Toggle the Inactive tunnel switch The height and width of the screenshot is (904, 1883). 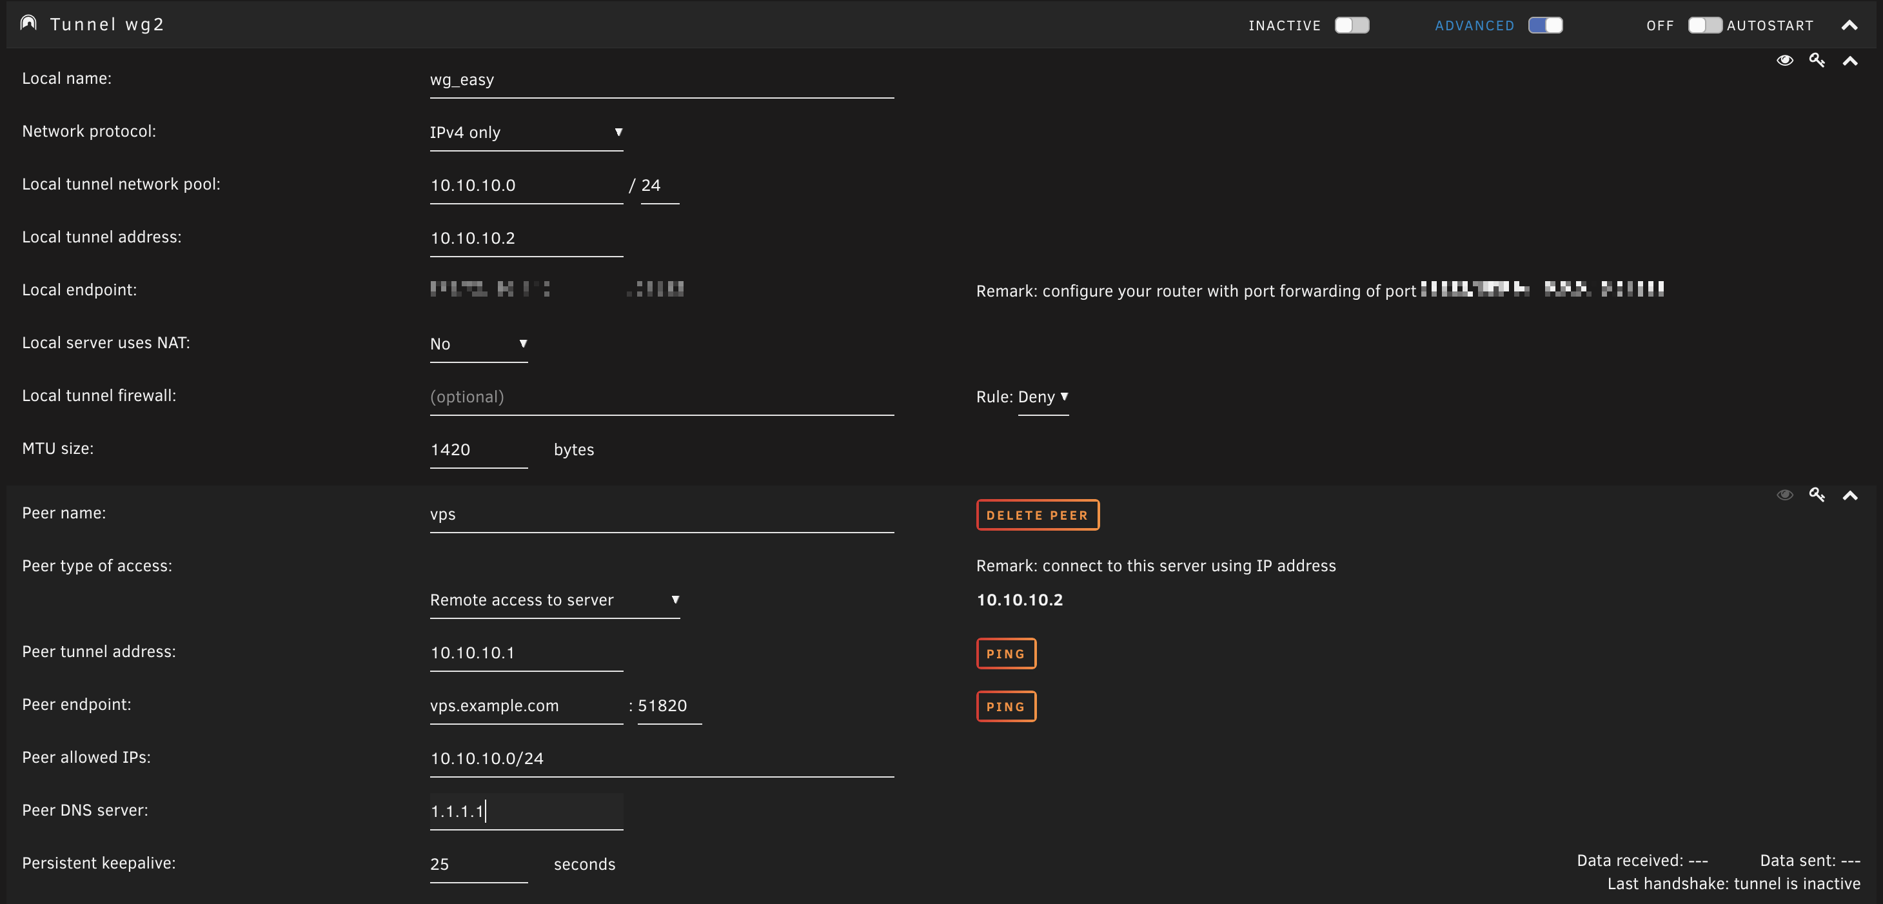coord(1351,26)
